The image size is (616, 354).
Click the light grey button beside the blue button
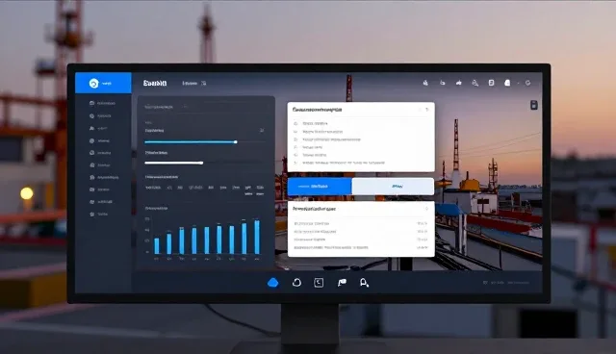[x=393, y=187]
